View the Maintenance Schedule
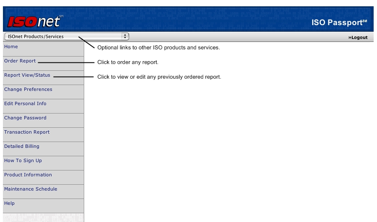 coord(31,189)
